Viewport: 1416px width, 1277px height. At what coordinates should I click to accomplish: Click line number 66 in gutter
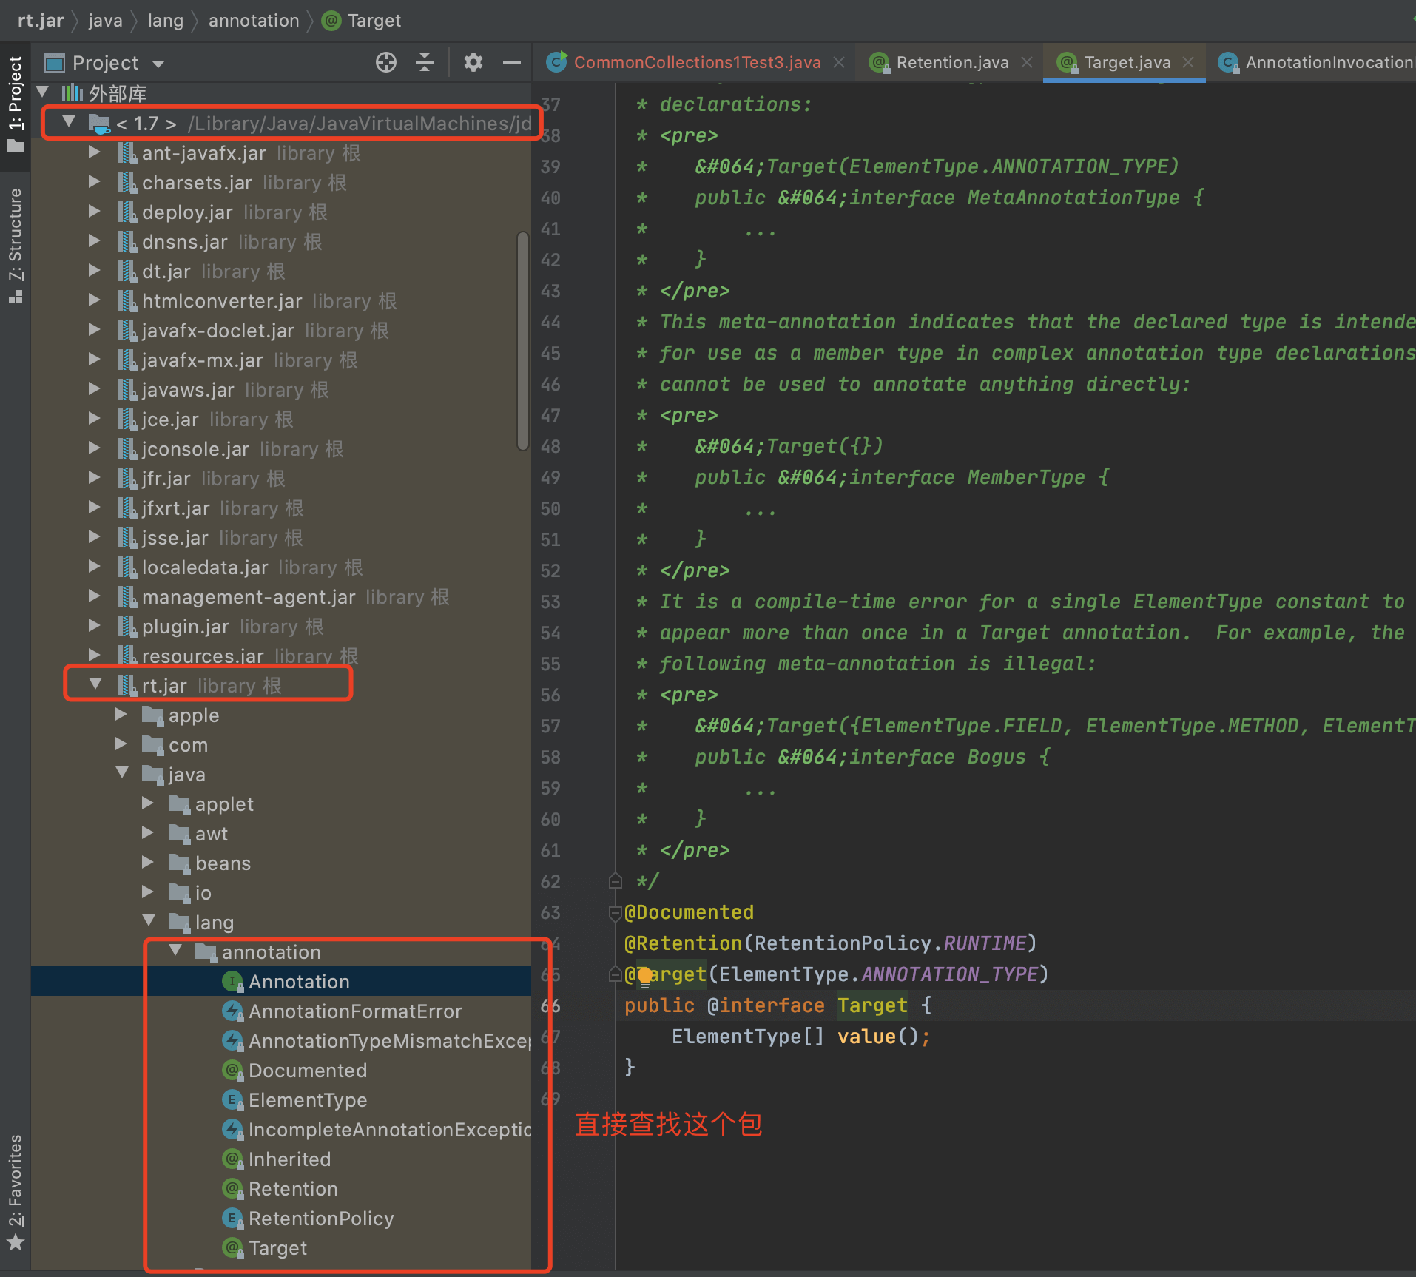550,1005
